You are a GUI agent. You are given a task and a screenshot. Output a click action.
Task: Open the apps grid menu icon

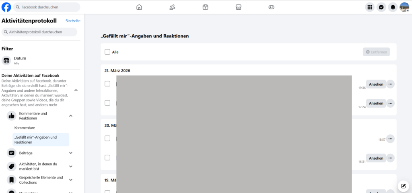pyautogui.click(x=370, y=7)
